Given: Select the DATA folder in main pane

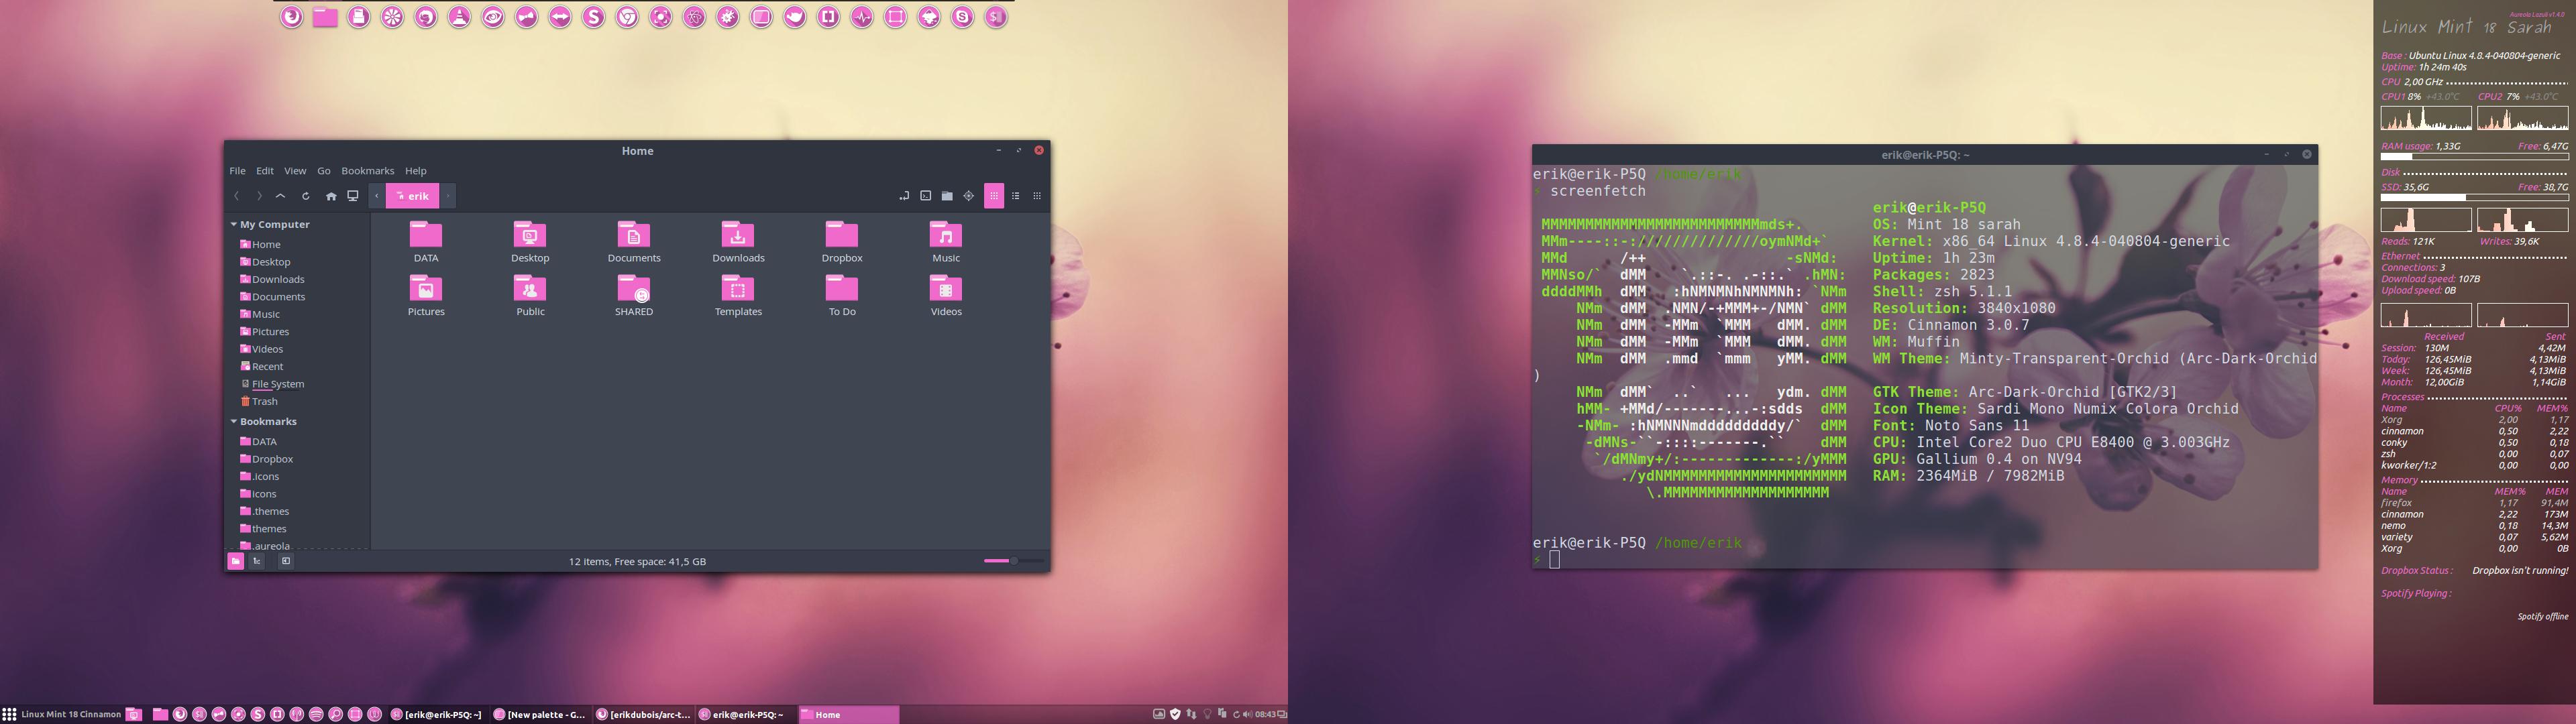Looking at the screenshot, I should click(426, 241).
